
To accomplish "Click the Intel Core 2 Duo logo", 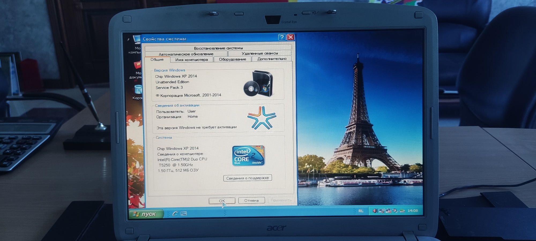I will click(x=248, y=156).
